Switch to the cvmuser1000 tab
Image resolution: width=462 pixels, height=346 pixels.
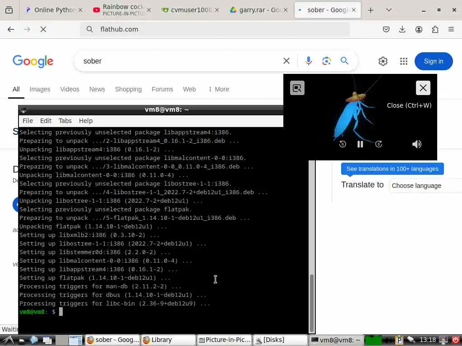190,10
